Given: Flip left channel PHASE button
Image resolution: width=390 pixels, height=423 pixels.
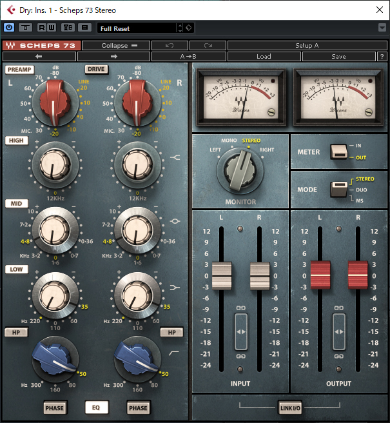Looking at the screenshot, I should click(x=55, y=408).
